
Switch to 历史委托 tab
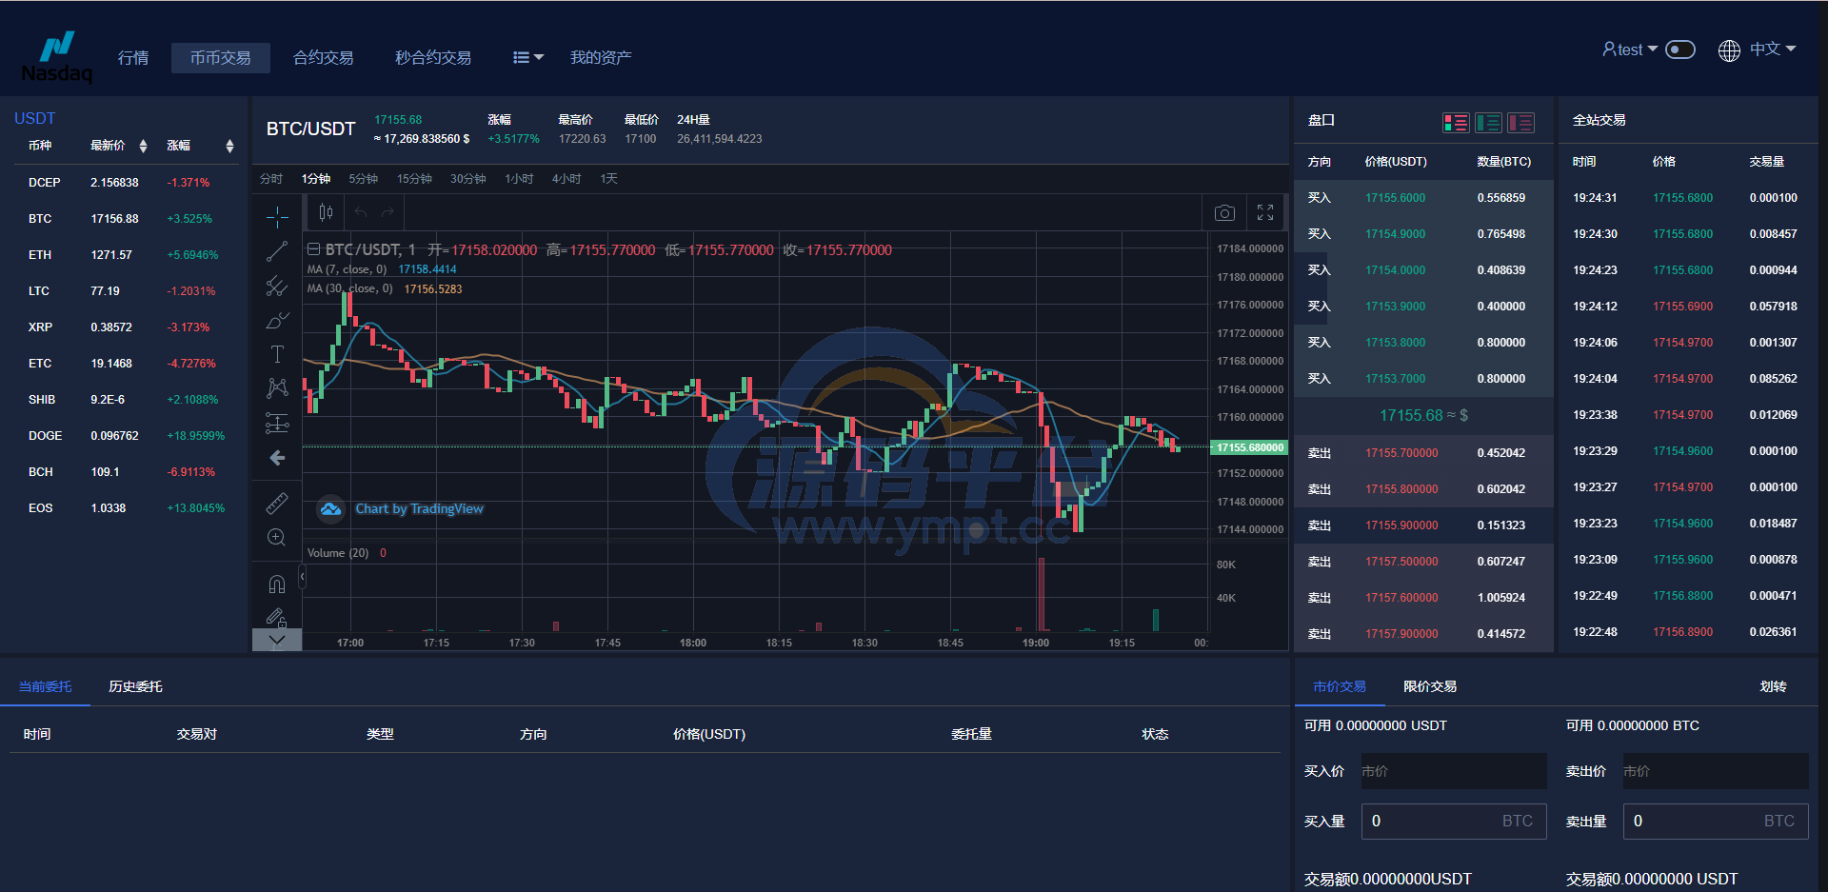(135, 686)
